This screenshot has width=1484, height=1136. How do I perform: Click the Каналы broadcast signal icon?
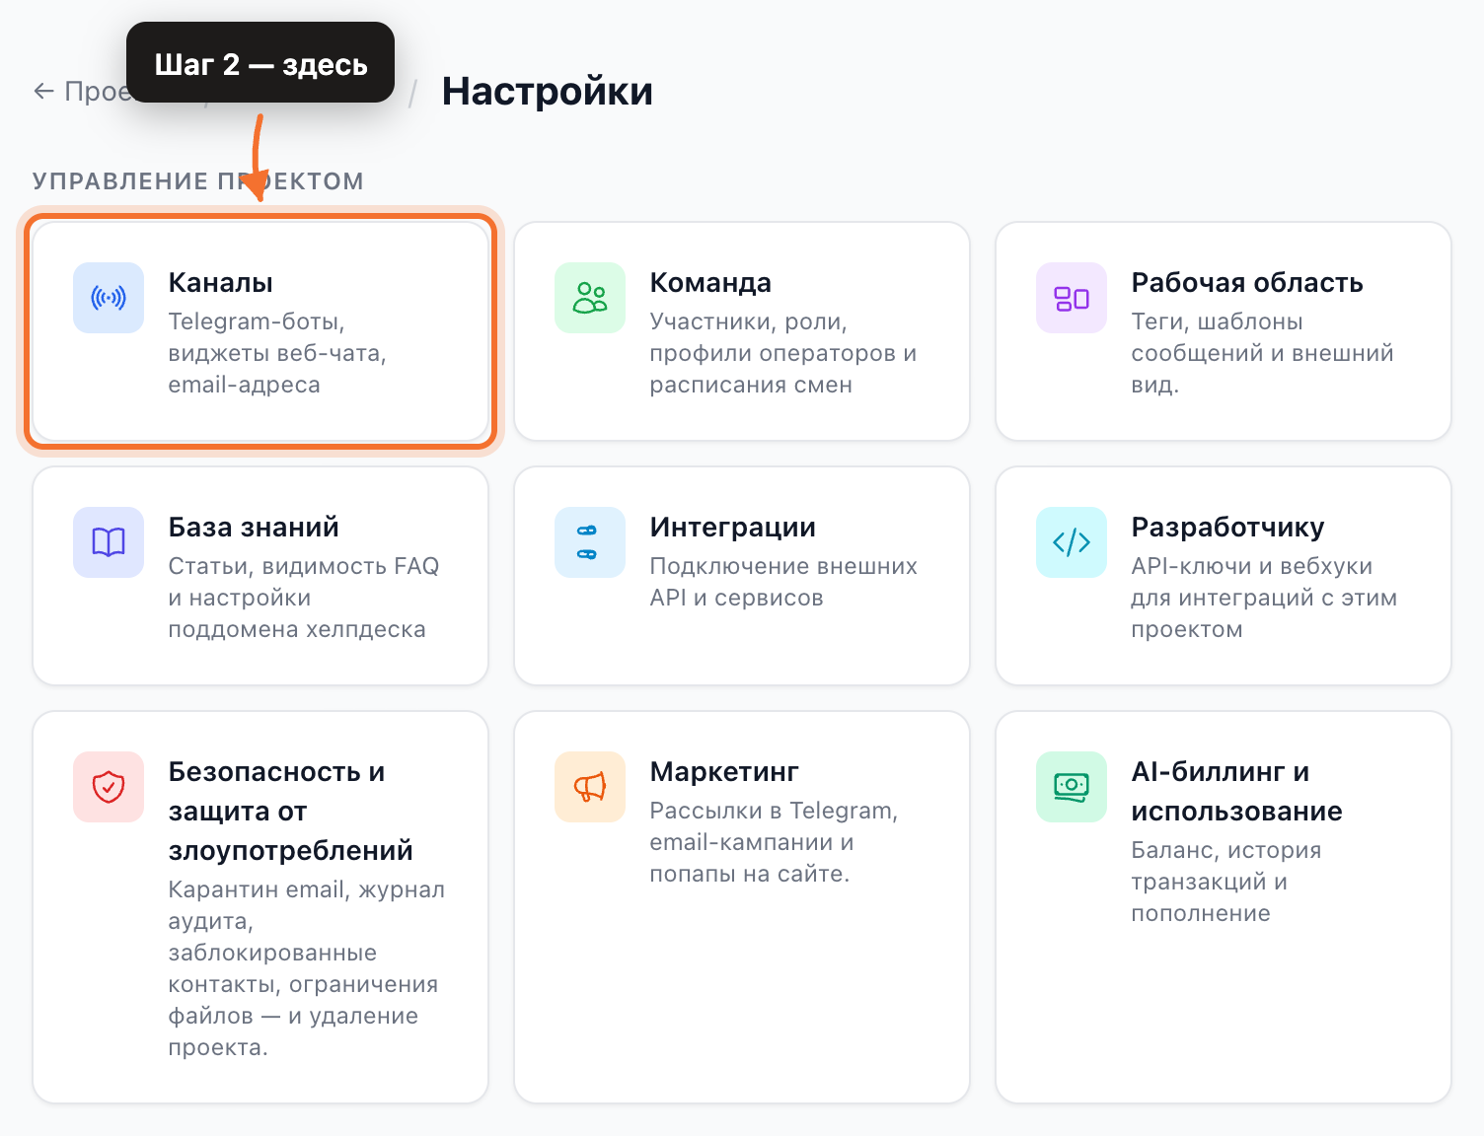pyautogui.click(x=109, y=298)
